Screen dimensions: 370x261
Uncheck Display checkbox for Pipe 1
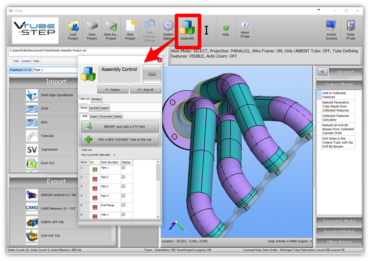123,168
